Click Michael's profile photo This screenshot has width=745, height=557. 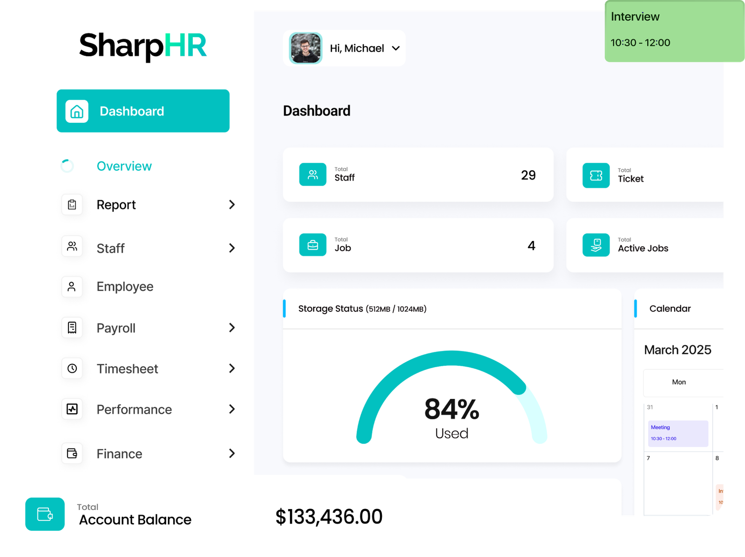tap(305, 48)
